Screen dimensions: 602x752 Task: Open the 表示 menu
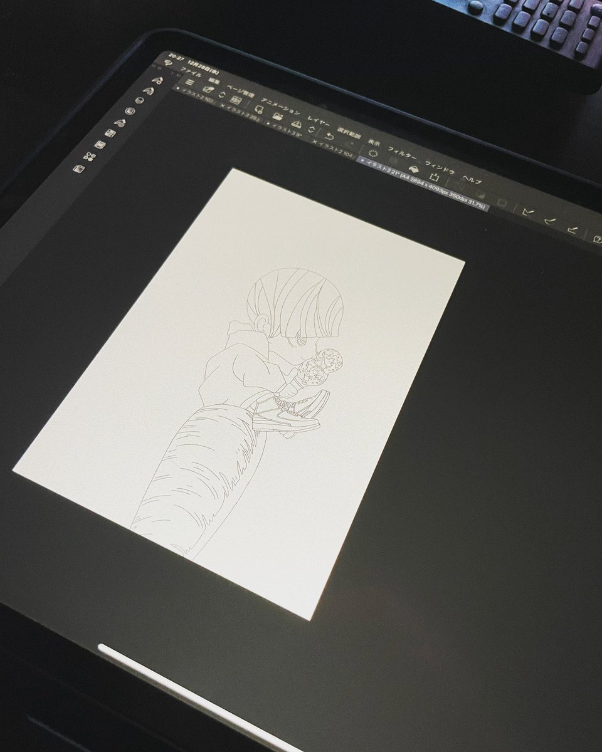(374, 144)
